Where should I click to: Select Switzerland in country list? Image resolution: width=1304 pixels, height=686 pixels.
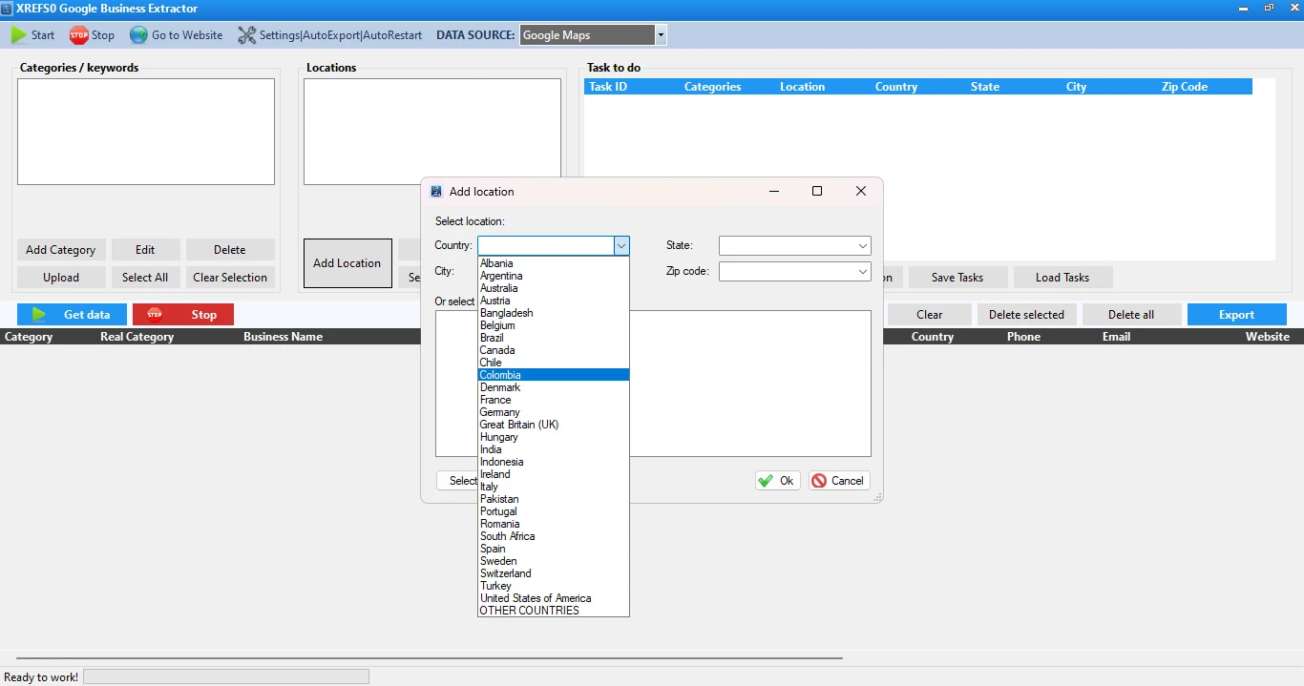tap(553, 573)
